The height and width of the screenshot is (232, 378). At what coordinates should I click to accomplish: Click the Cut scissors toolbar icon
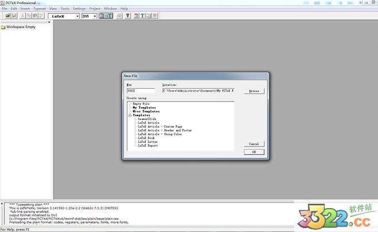(x=23, y=16)
